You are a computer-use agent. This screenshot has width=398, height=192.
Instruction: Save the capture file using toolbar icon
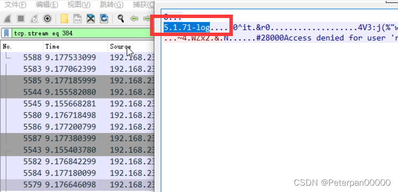click(x=77, y=19)
